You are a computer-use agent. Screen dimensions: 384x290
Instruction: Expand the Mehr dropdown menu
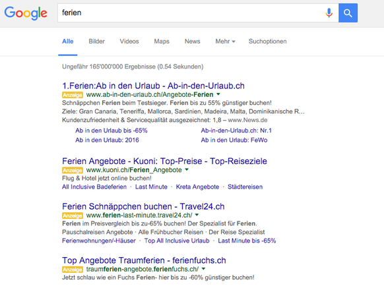225,42
